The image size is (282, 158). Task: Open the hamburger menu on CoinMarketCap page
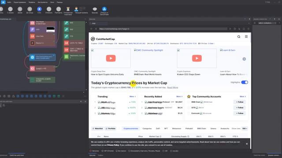click(246, 36)
